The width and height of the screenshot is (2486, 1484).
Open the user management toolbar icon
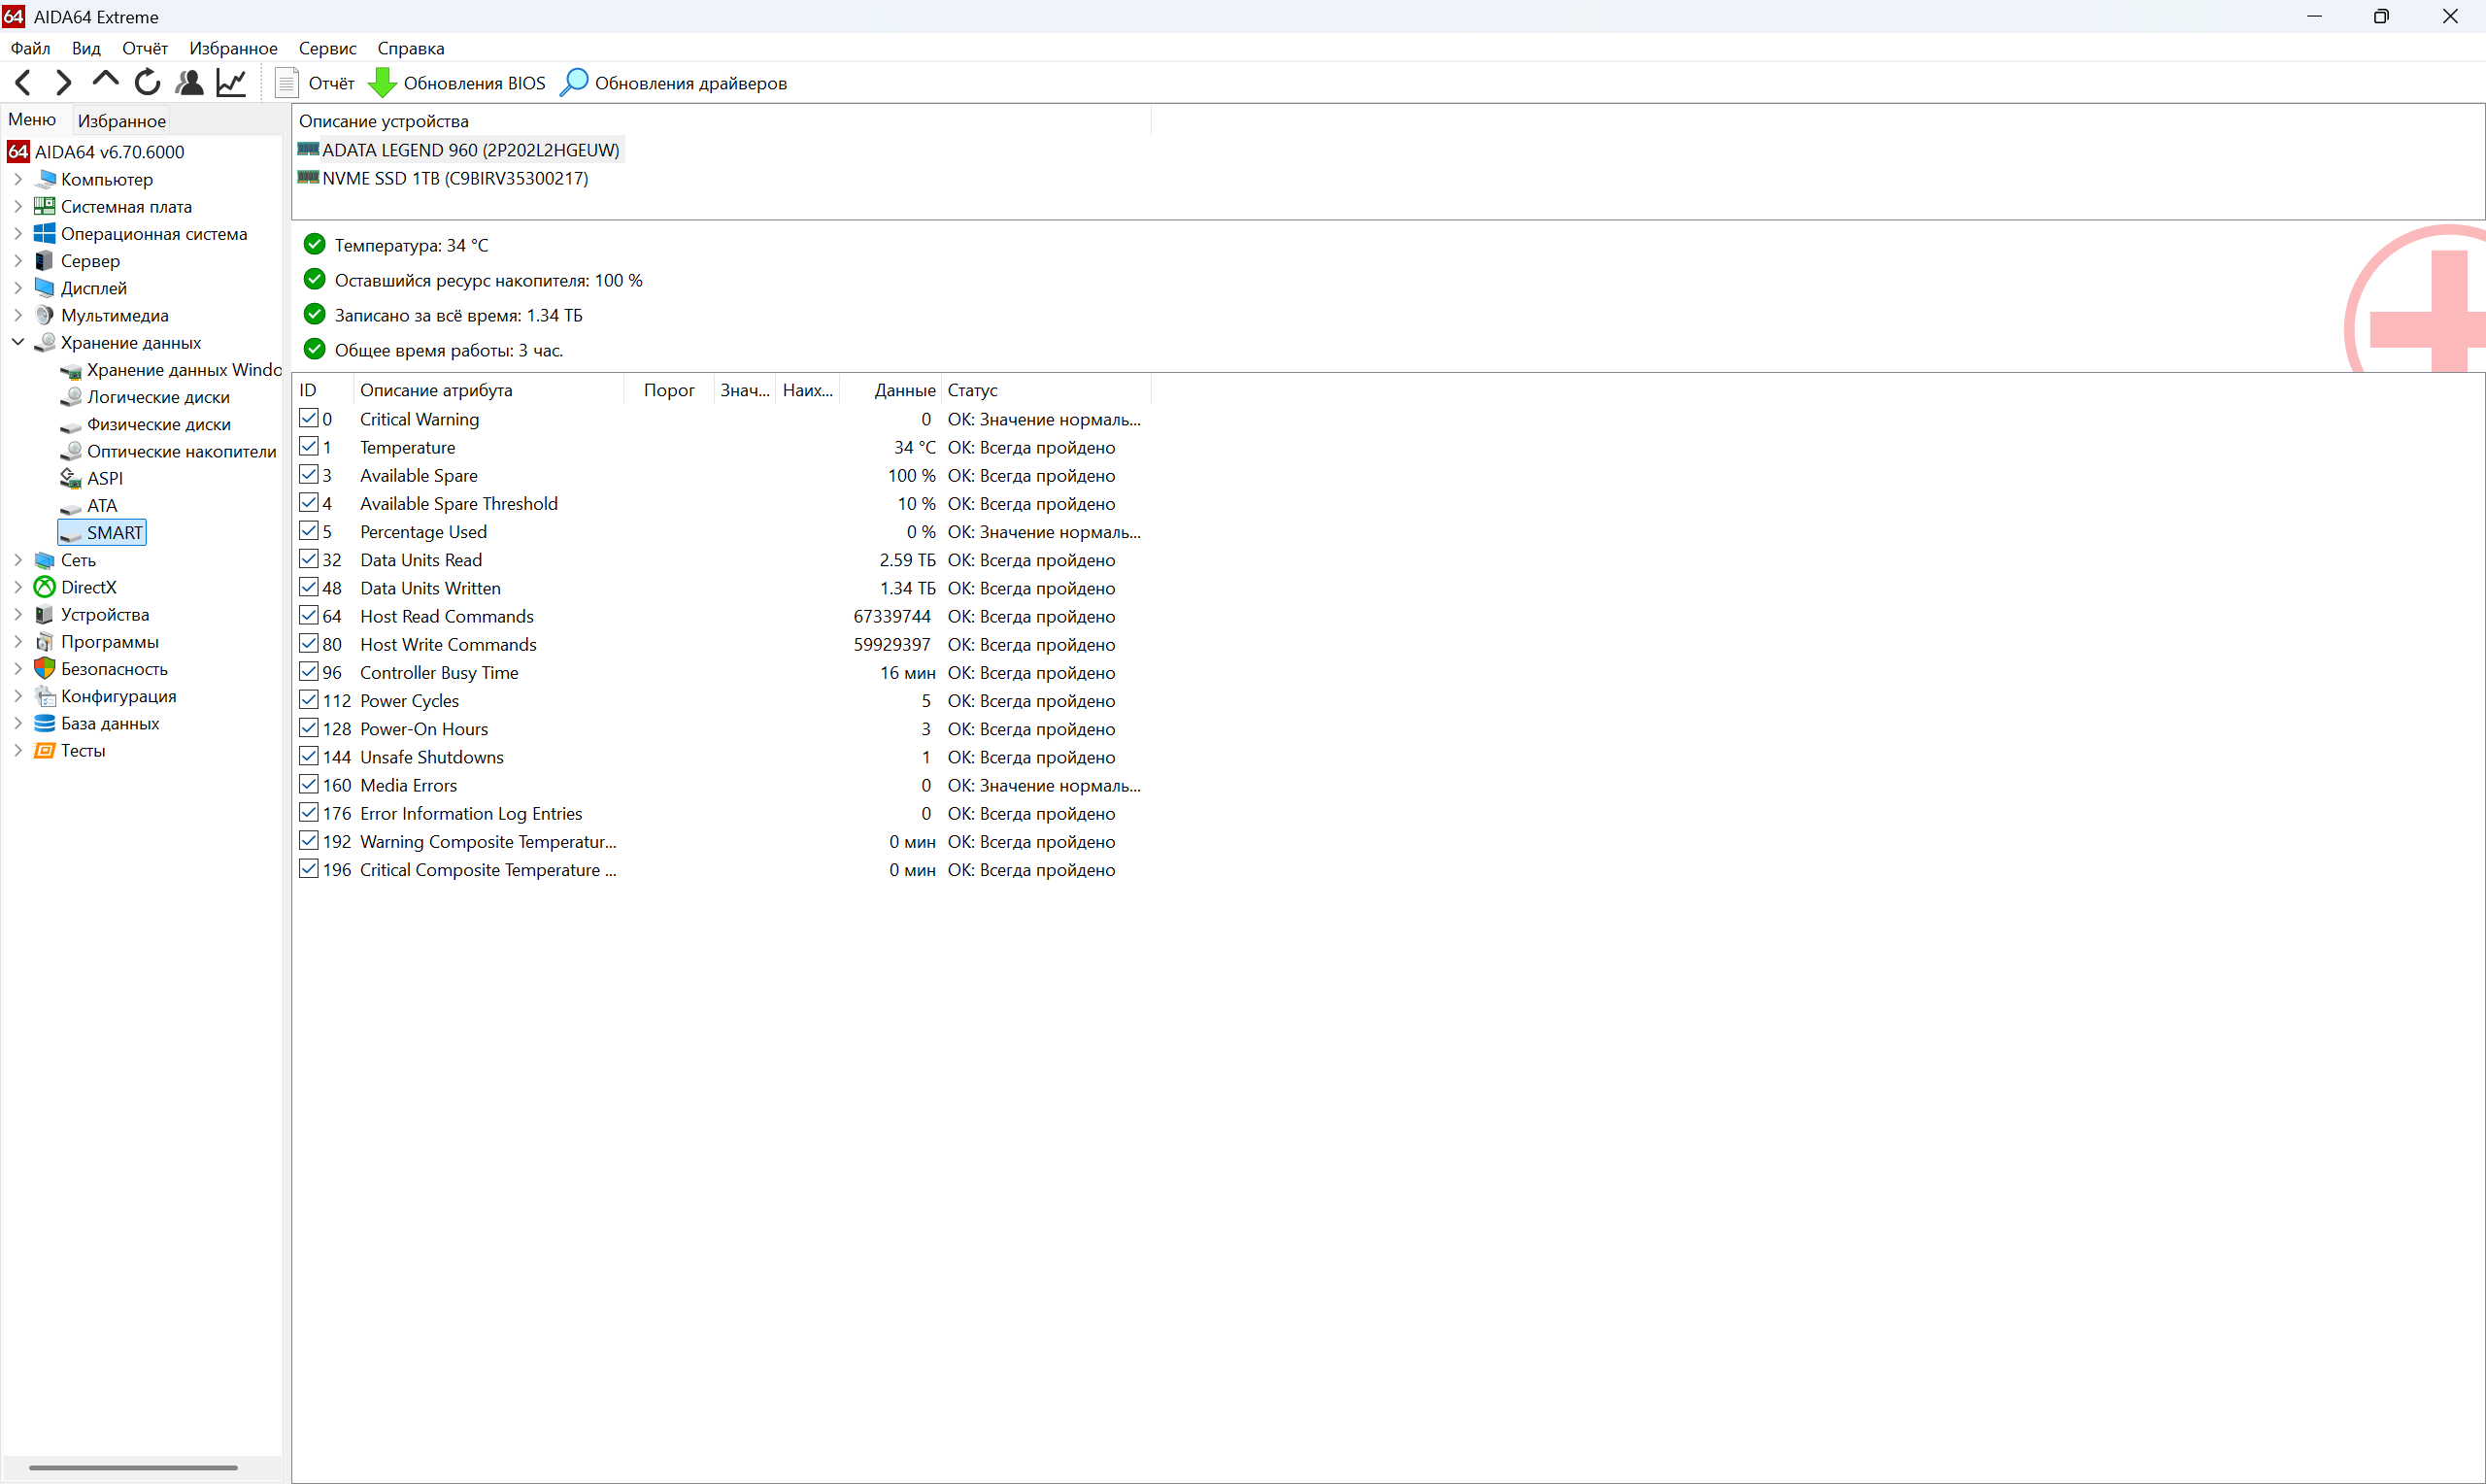189,82
